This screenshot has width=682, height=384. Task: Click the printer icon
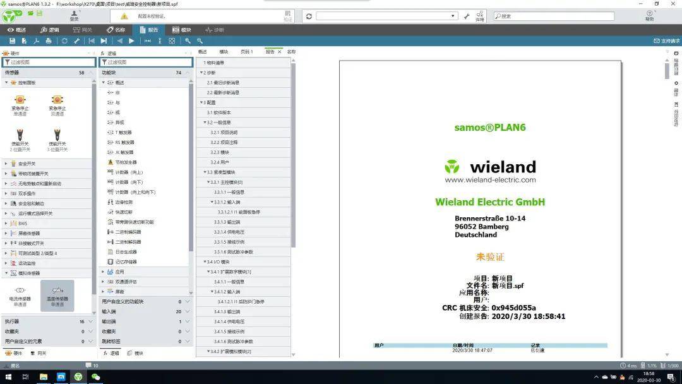pyautogui.click(x=48, y=41)
